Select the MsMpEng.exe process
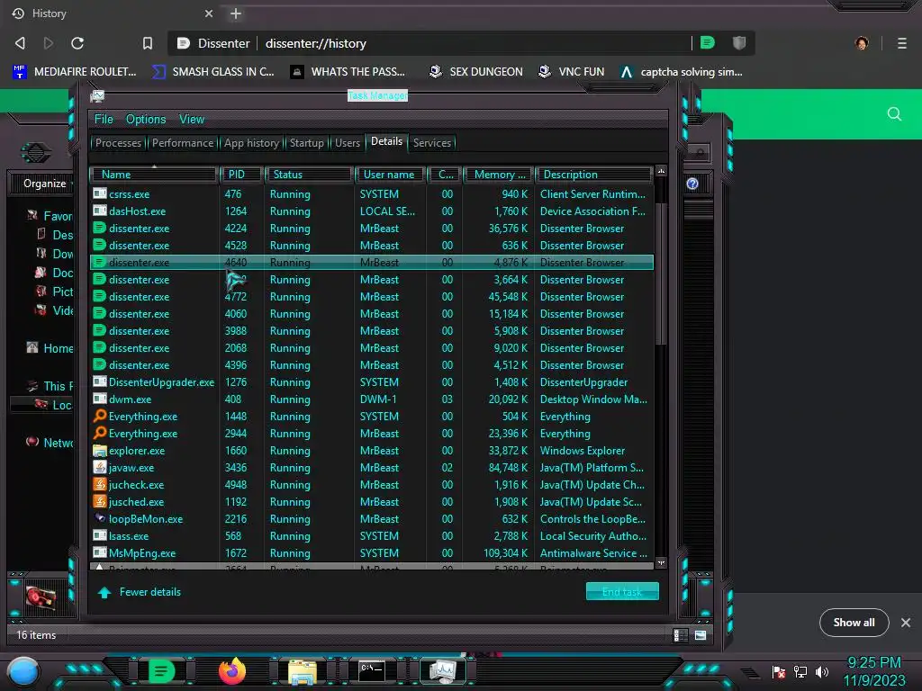This screenshot has width=922, height=691. pyautogui.click(x=372, y=553)
